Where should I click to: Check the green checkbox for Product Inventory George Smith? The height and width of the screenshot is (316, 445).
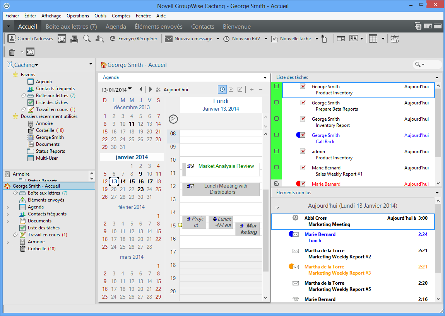click(276, 86)
